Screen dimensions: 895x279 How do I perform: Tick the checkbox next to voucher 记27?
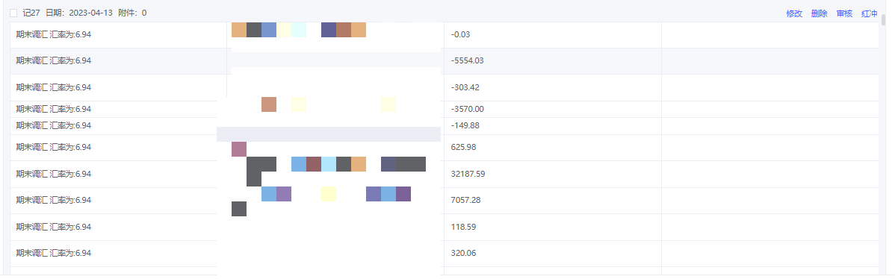(x=13, y=13)
